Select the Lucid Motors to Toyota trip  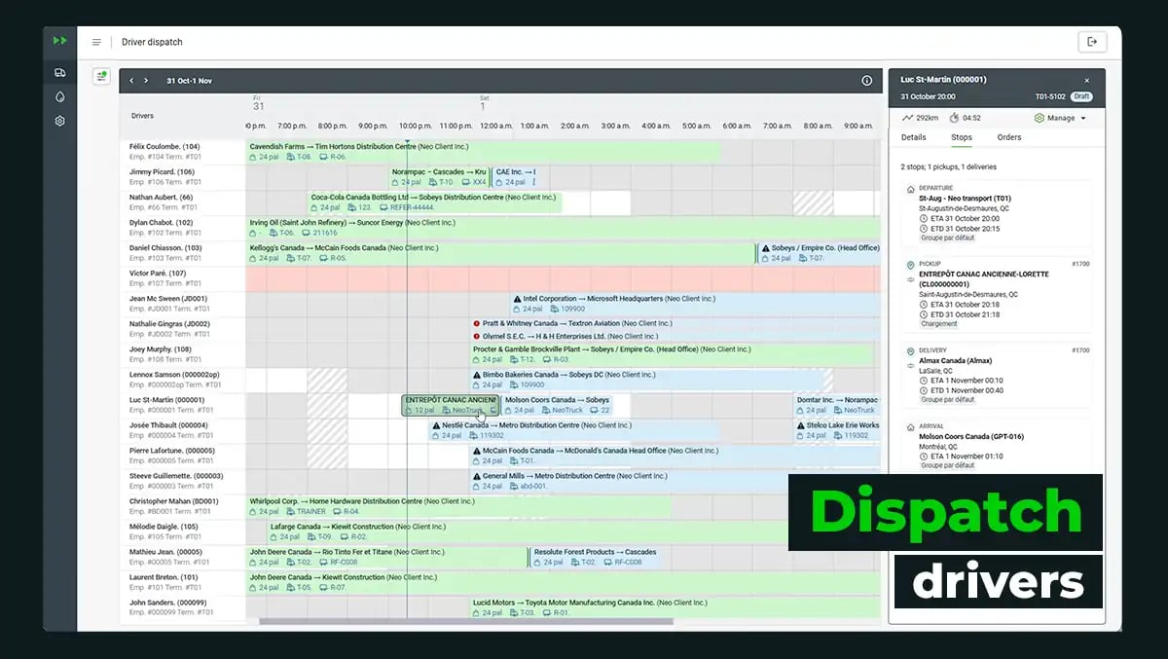tap(675, 607)
